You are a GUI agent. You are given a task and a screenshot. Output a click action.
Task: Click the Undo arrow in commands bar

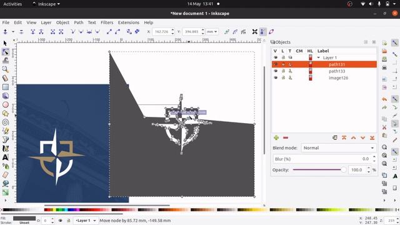tap(384, 99)
